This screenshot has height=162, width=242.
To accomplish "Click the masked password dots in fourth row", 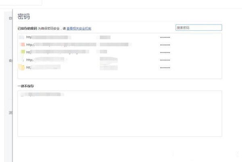I will [x=165, y=60].
